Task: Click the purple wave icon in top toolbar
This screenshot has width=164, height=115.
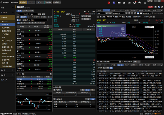Action: (114, 3)
